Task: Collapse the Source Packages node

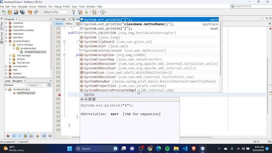Action: (10, 45)
